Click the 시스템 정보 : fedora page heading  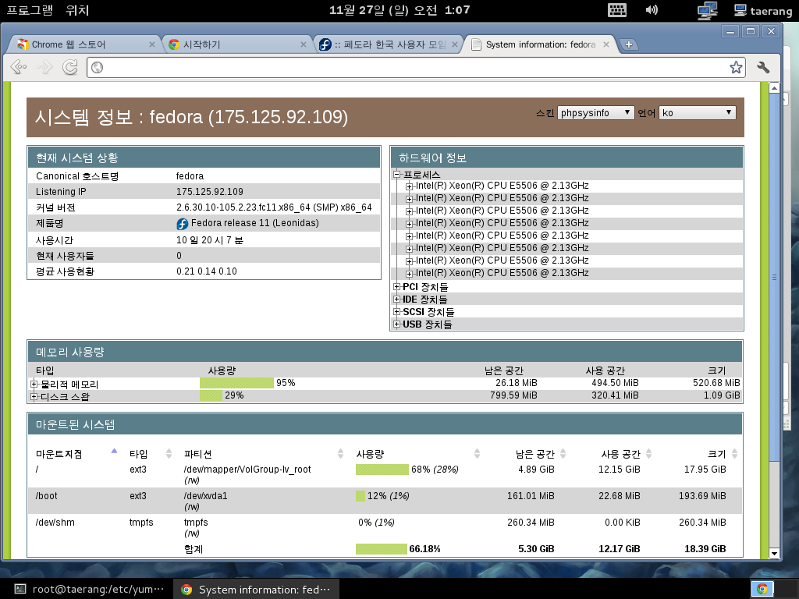pos(192,117)
